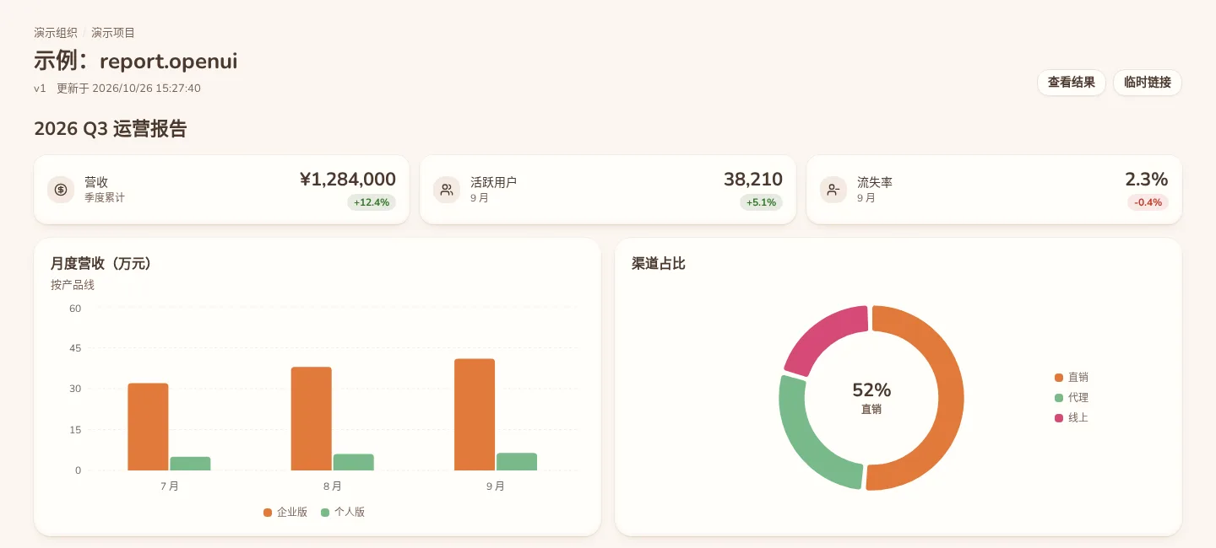The image size is (1216, 548).
Task: Click the 8月 axis label
Action: 333,486
